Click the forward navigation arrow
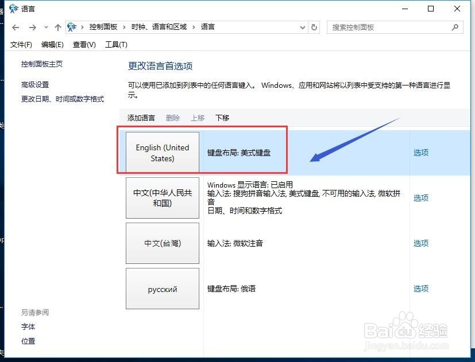The image size is (475, 362). pyautogui.click(x=32, y=27)
